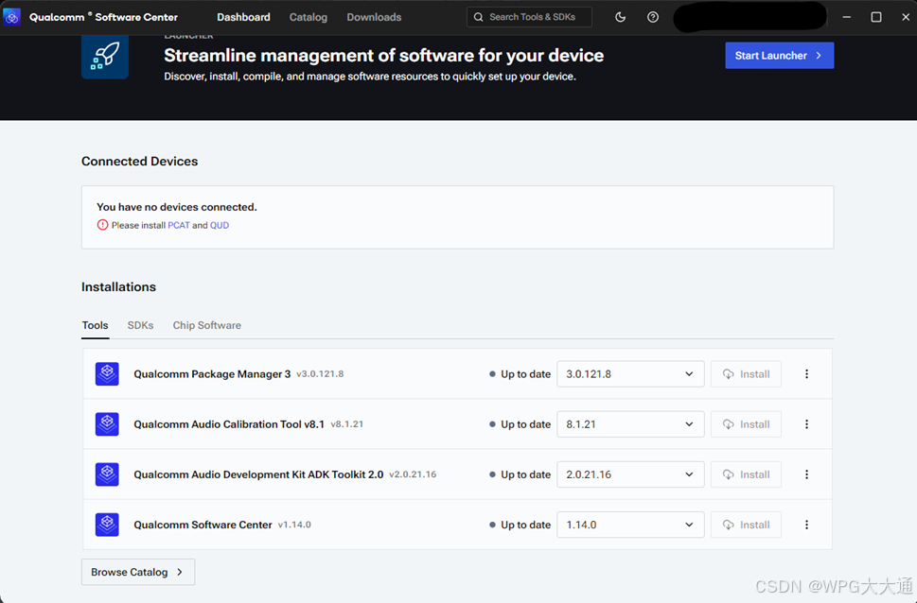This screenshot has width=917, height=603.
Task: Follow the PCAT install link
Action: pos(178,225)
